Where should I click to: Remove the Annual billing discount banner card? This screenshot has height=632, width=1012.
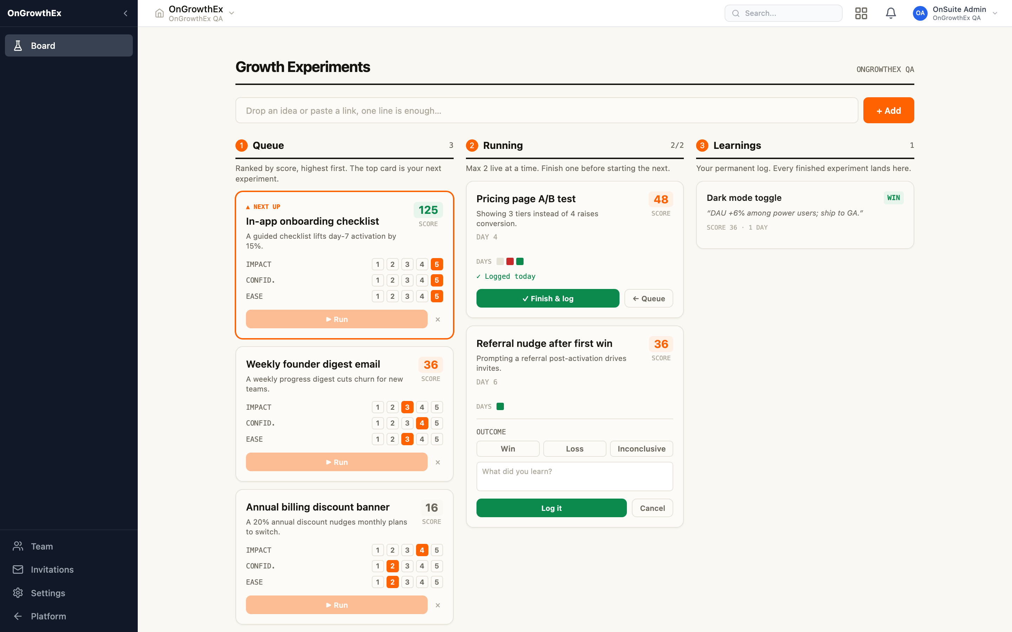point(438,605)
